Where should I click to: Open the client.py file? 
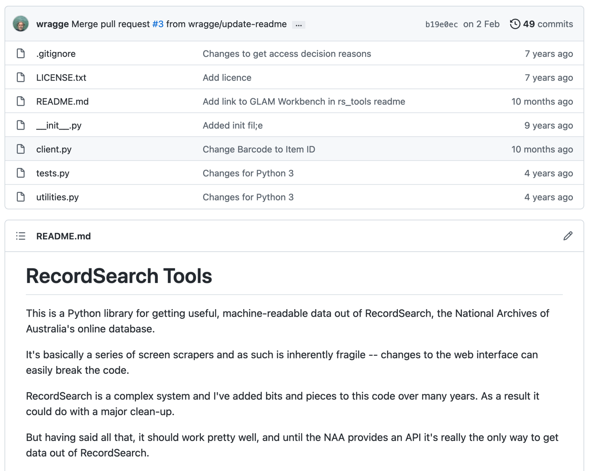54,149
